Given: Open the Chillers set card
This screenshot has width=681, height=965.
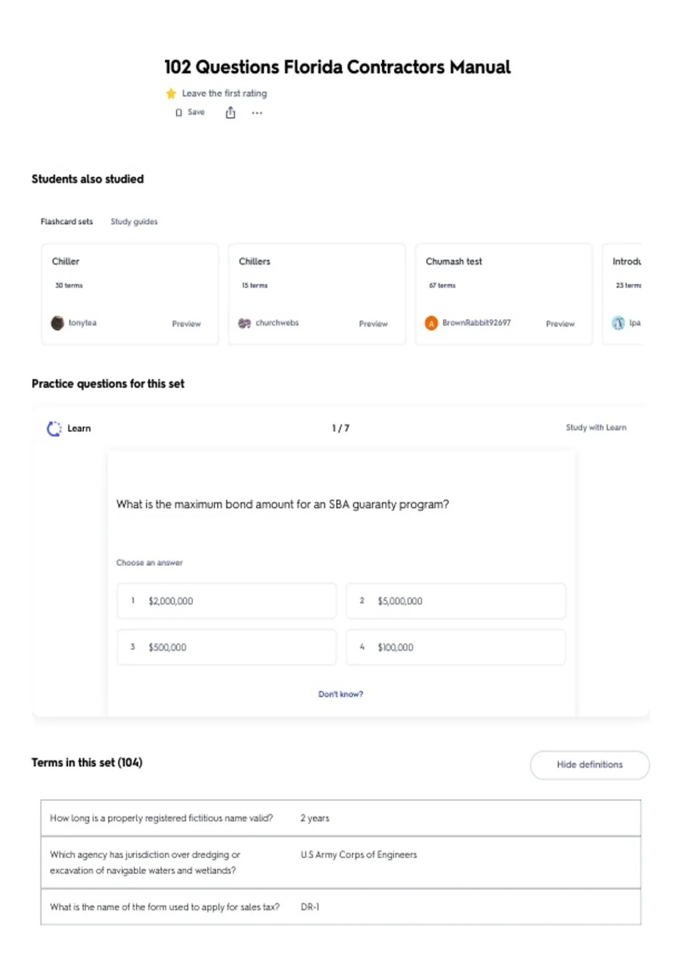Looking at the screenshot, I should (317, 294).
